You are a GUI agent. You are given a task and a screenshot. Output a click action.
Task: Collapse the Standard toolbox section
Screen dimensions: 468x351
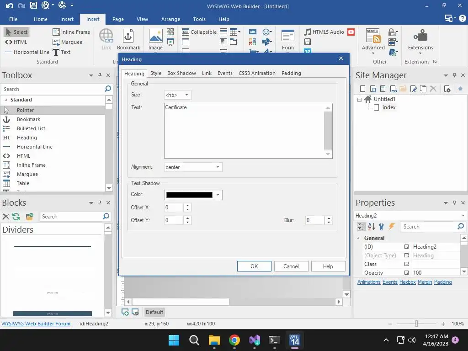[x=5, y=100]
